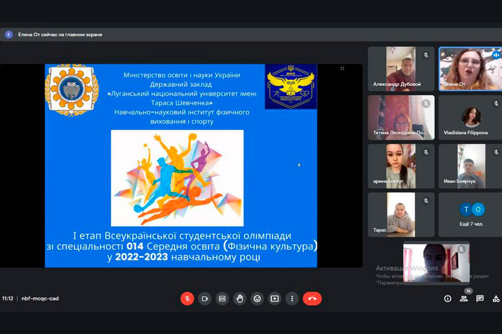The image size is (502, 334).
Task: Click the meeting code nbf-mcqc-cad
Action: point(40,298)
